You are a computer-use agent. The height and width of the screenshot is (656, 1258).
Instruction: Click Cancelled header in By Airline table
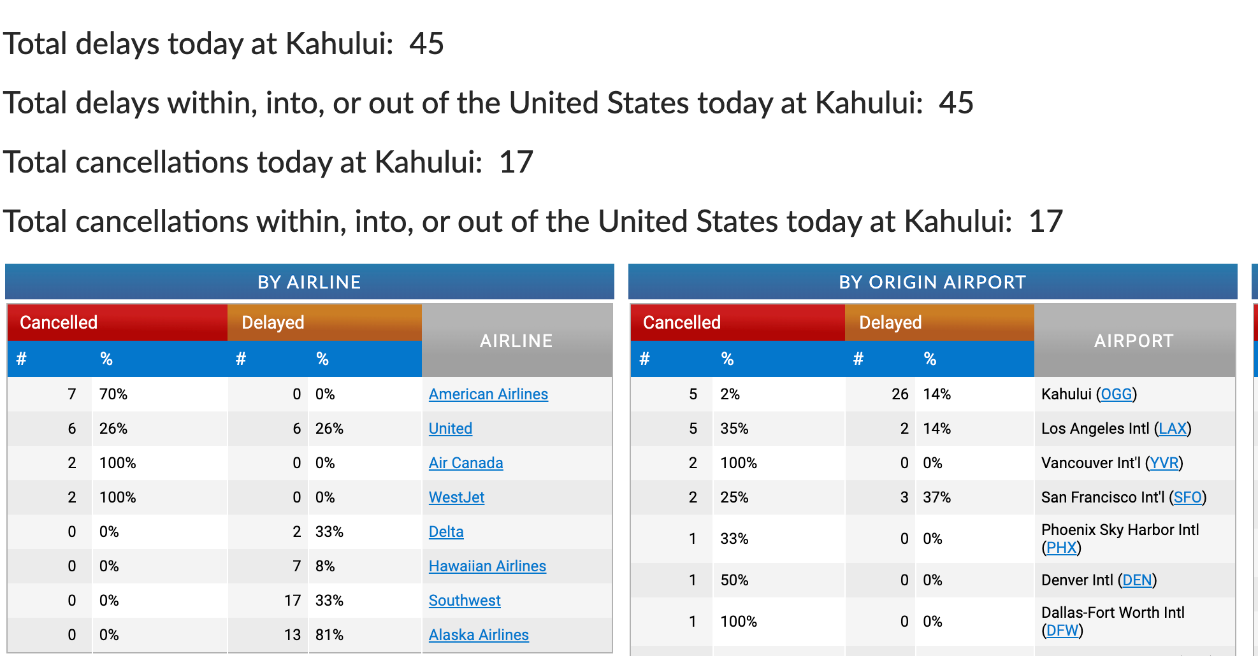(59, 322)
